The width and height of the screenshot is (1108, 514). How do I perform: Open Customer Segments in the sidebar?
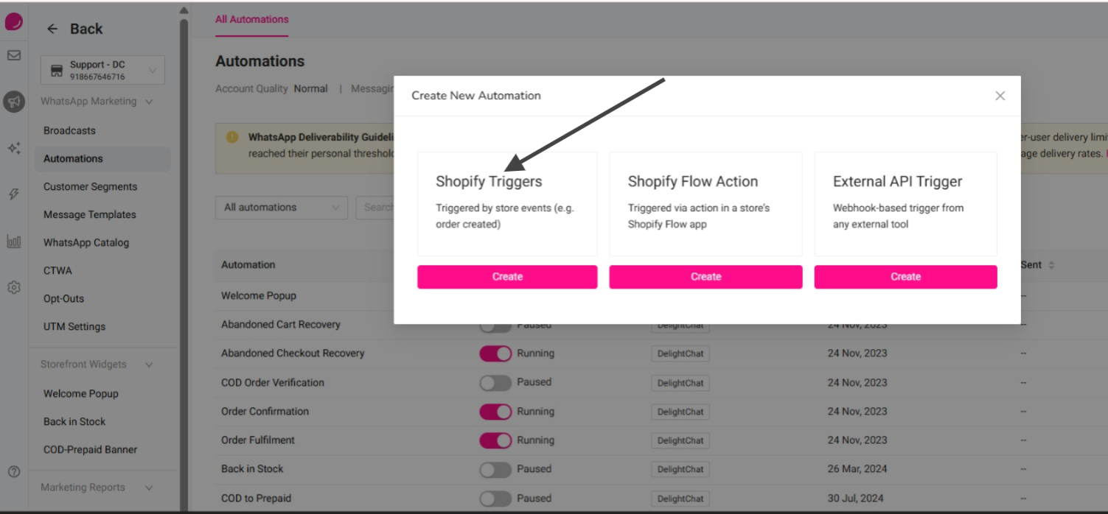[90, 186]
